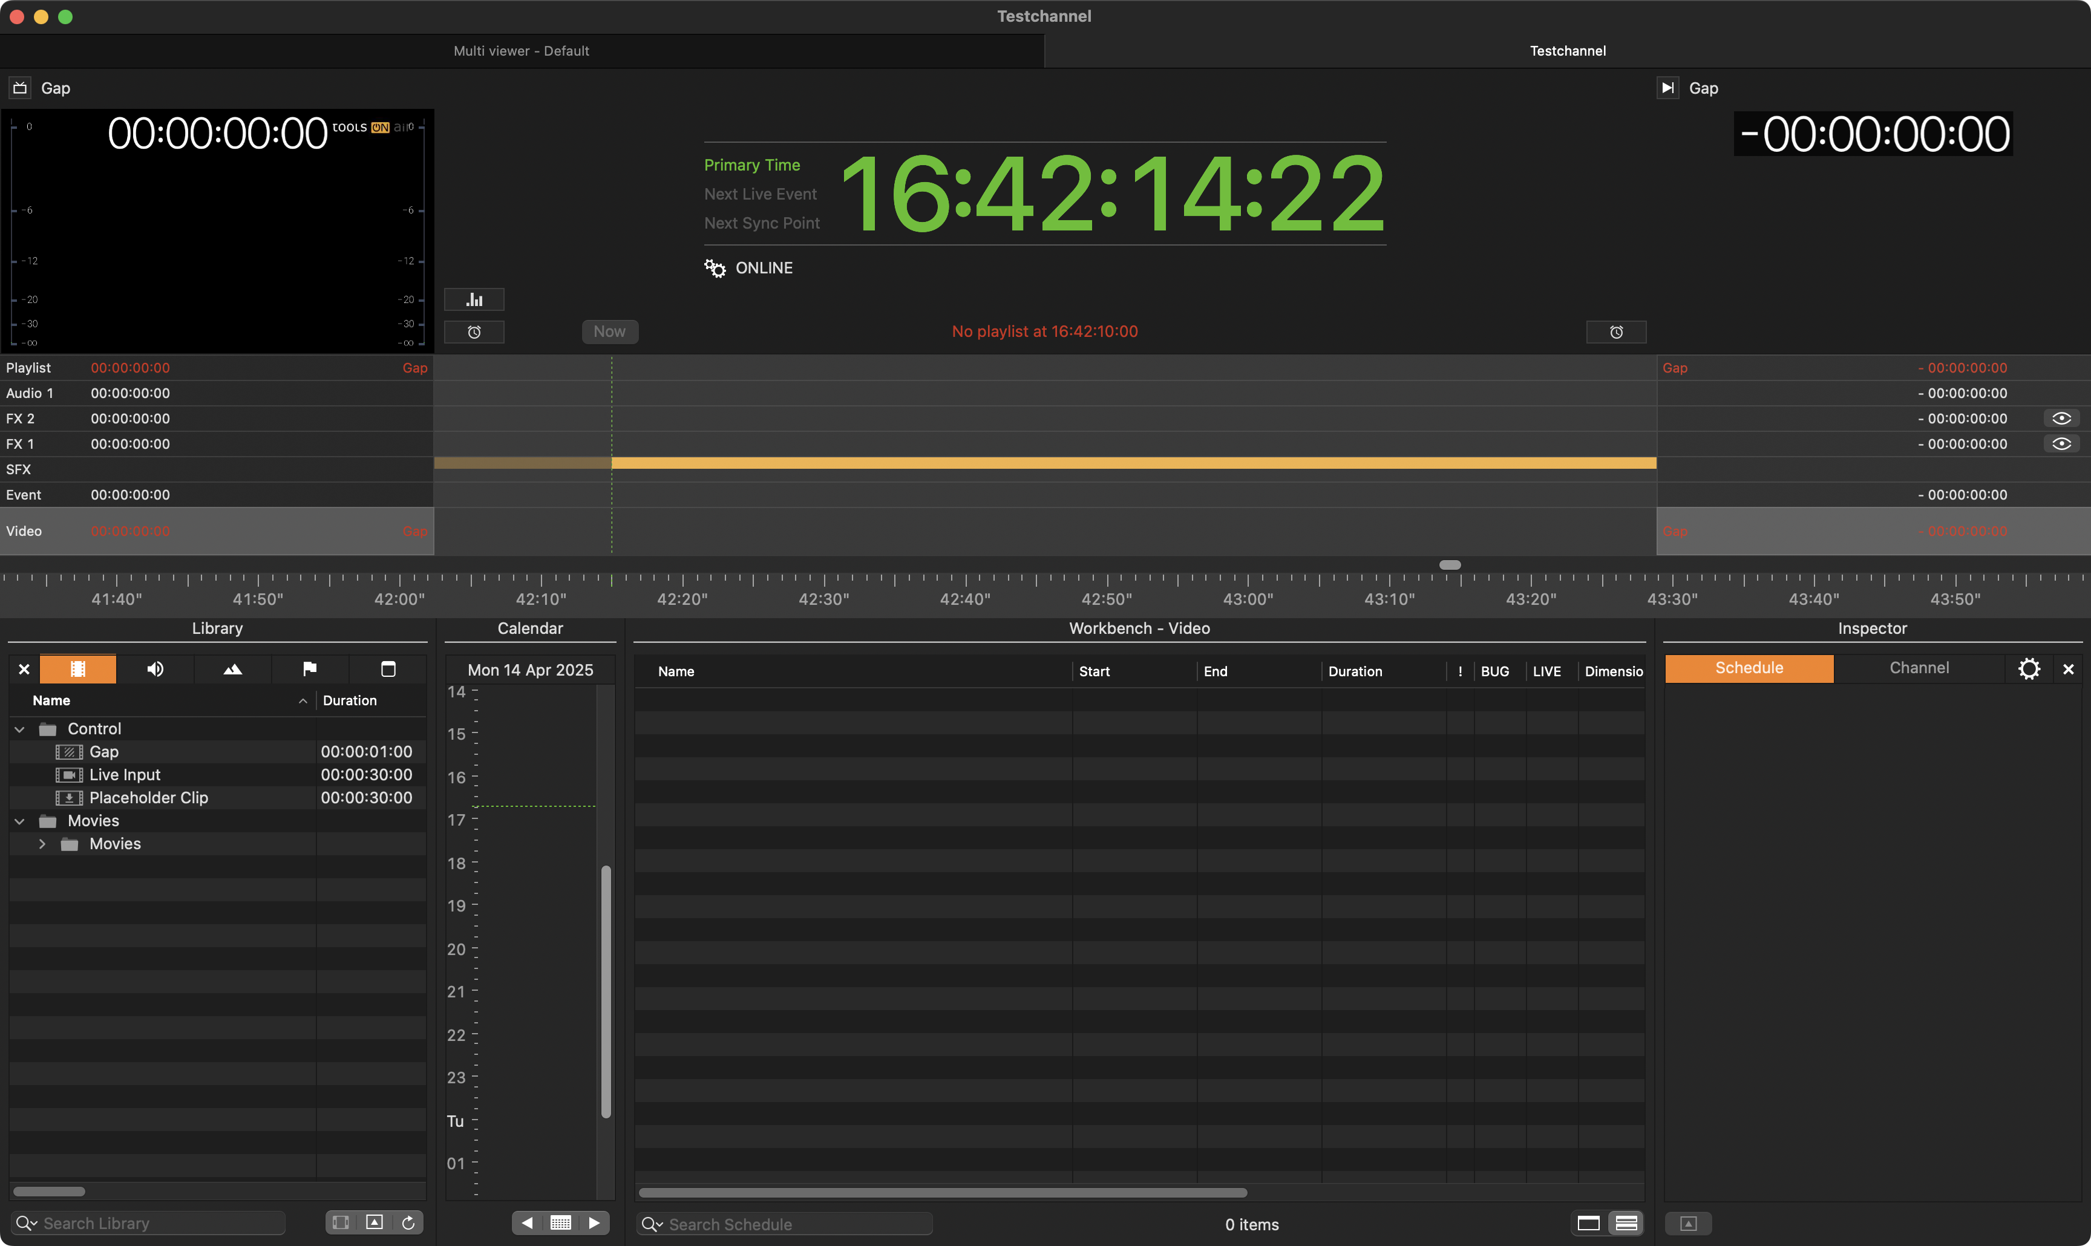Click the Library horizontal scrollbar
The width and height of the screenshot is (2091, 1246).
49,1192
